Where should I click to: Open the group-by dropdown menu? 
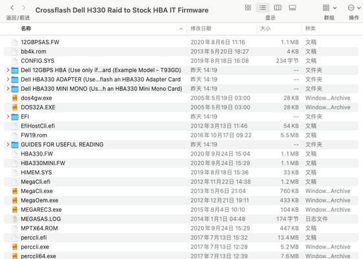[x=329, y=8]
